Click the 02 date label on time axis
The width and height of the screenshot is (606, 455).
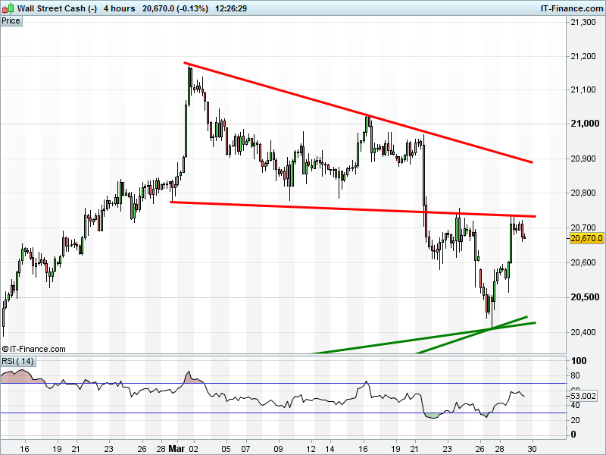[x=194, y=449]
